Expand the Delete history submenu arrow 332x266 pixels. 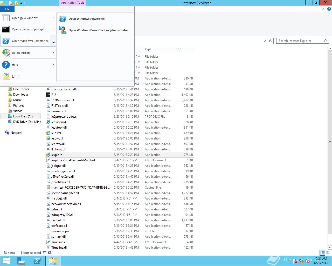[x=53, y=53]
